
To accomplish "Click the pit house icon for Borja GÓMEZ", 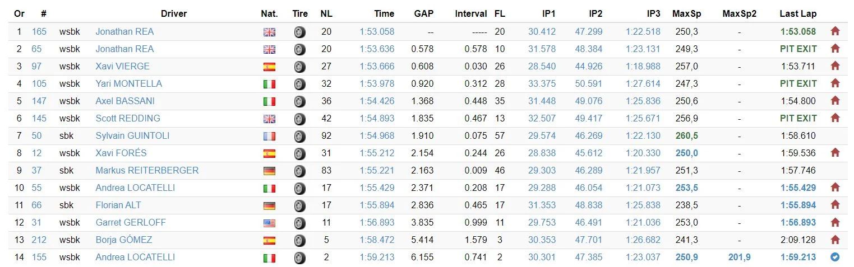I will pos(835,240).
